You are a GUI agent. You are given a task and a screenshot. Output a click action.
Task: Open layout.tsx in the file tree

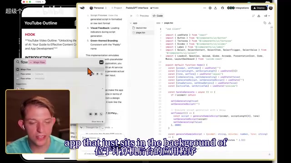point(140,28)
